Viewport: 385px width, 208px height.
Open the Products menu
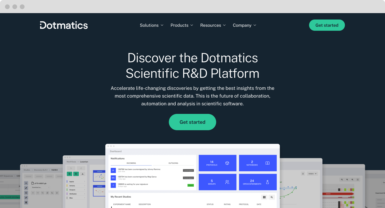(182, 25)
